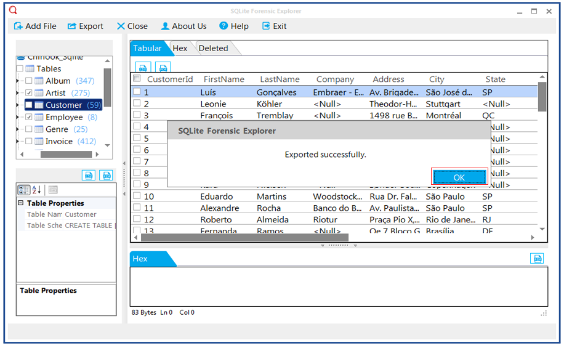The image size is (564, 345).
Task: Open the Help item
Action: 234,26
